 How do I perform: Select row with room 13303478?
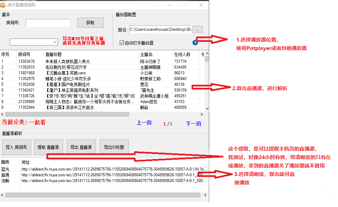coord(26,61)
